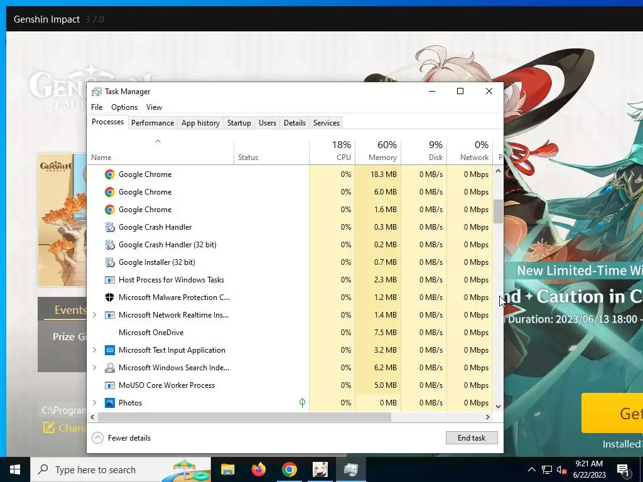Click the horizontal scroll right arrow
Image resolution: width=643 pixels, height=482 pixels.
487,417
